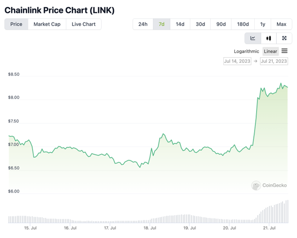Open the Jul 21, 2023 end date picker
297x238 pixels.
point(274,61)
